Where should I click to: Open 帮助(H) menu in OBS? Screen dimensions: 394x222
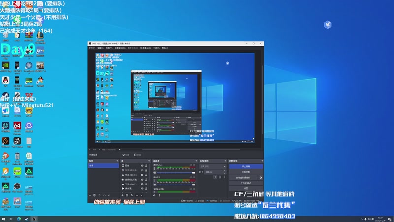click(x=165, y=48)
